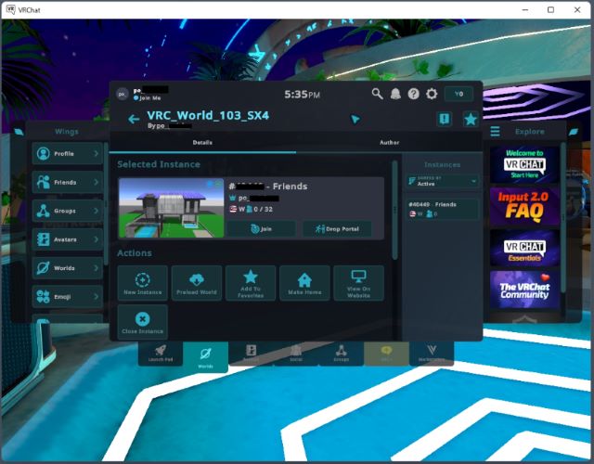Select the #40449 Friends instance entry
This screenshot has height=464, width=594.
pyautogui.click(x=442, y=209)
